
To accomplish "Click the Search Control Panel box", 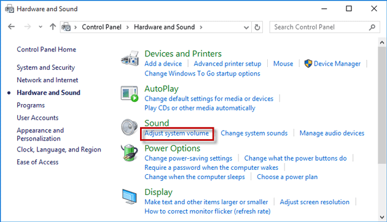I will click(x=325, y=27).
